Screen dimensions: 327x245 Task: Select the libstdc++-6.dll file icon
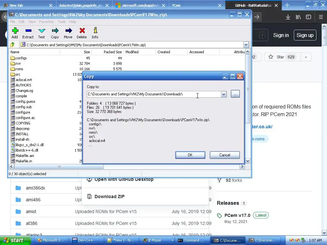[x=13, y=150]
